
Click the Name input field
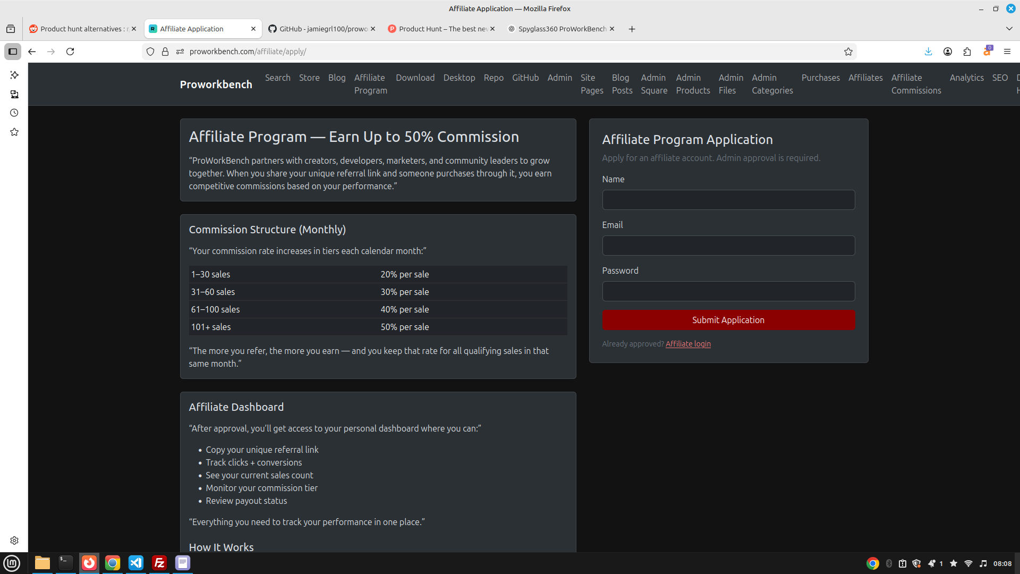coord(728,199)
